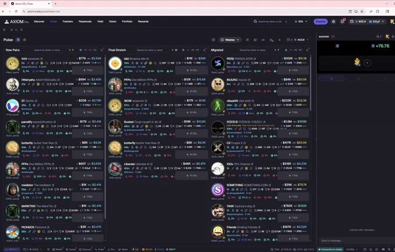Quick buy 7 SOL on PERSOLATOR
Image resolution: width=395 pixels, height=252 pixels.
pyautogui.click(x=293, y=70)
